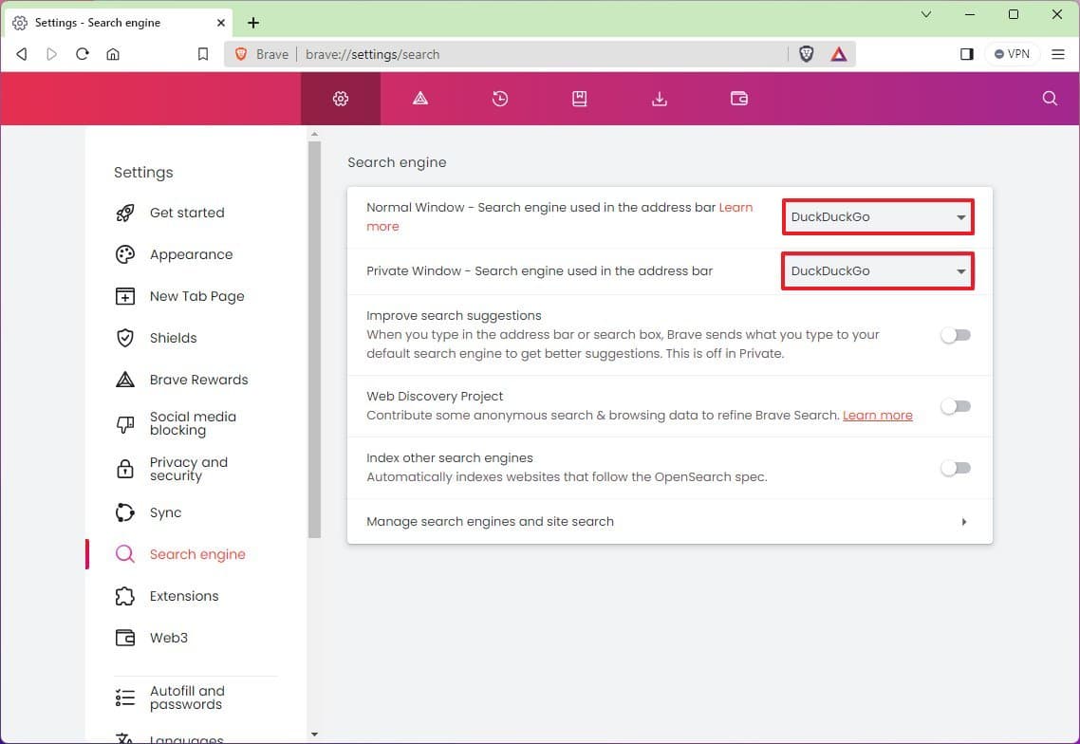
Task: Click the Brave Rewards triangle in the address bar
Action: click(x=838, y=54)
